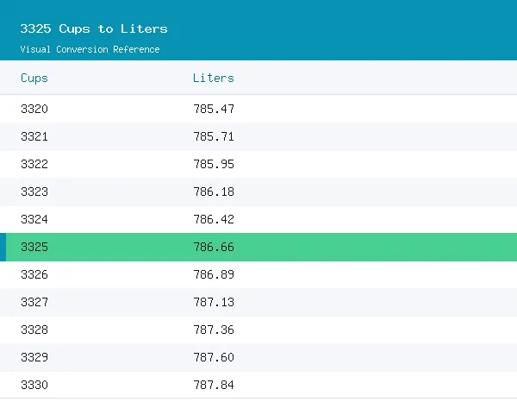
Task: Click the Cups column header
Action: 34,79
